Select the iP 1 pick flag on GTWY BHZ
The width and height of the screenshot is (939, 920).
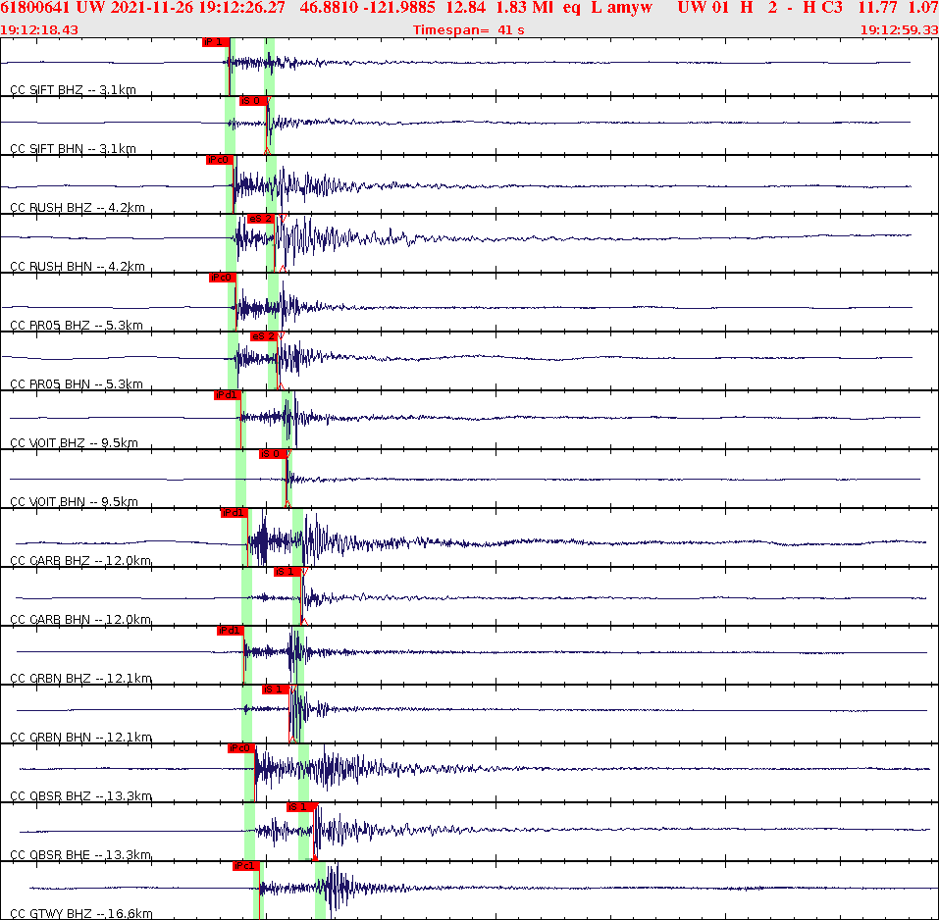pyautogui.click(x=244, y=867)
